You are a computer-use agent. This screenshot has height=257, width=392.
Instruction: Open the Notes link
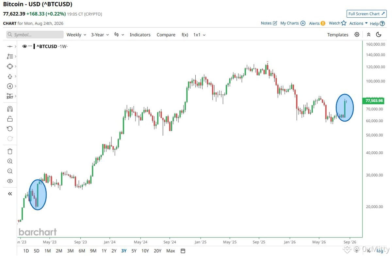[x=269, y=23]
